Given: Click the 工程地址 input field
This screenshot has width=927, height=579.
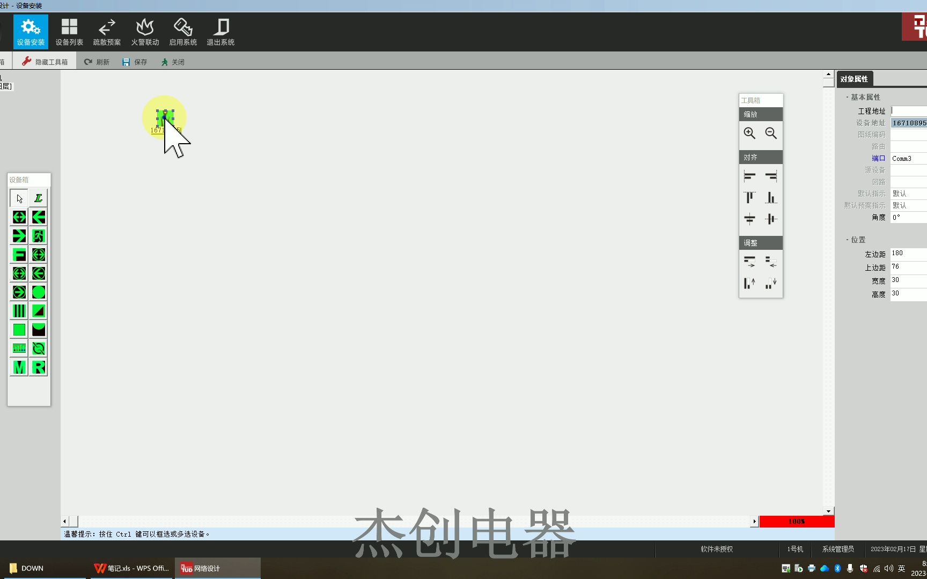Looking at the screenshot, I should click(909, 111).
